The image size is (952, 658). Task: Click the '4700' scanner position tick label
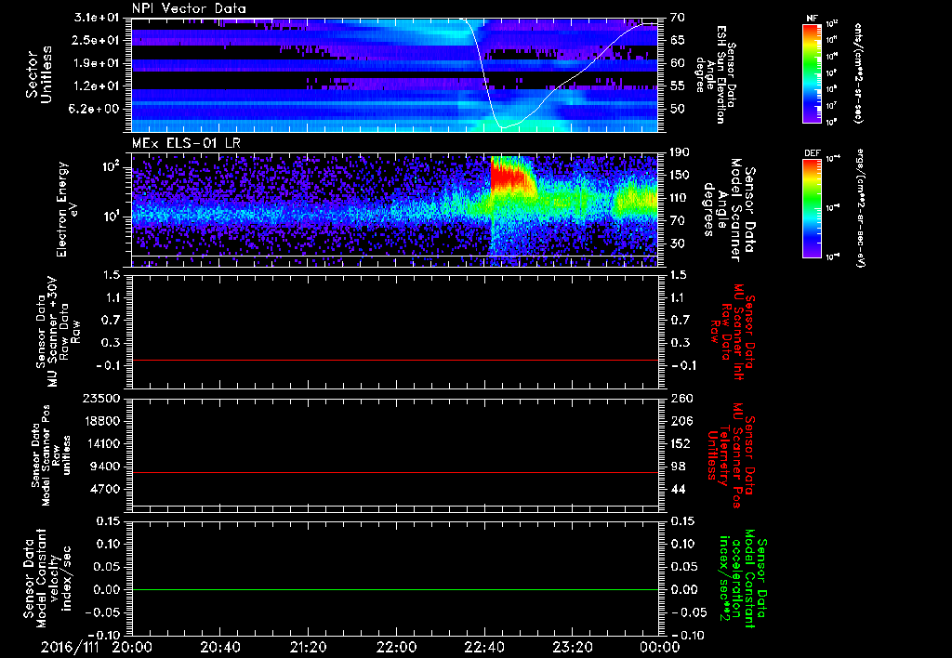pyautogui.click(x=104, y=489)
